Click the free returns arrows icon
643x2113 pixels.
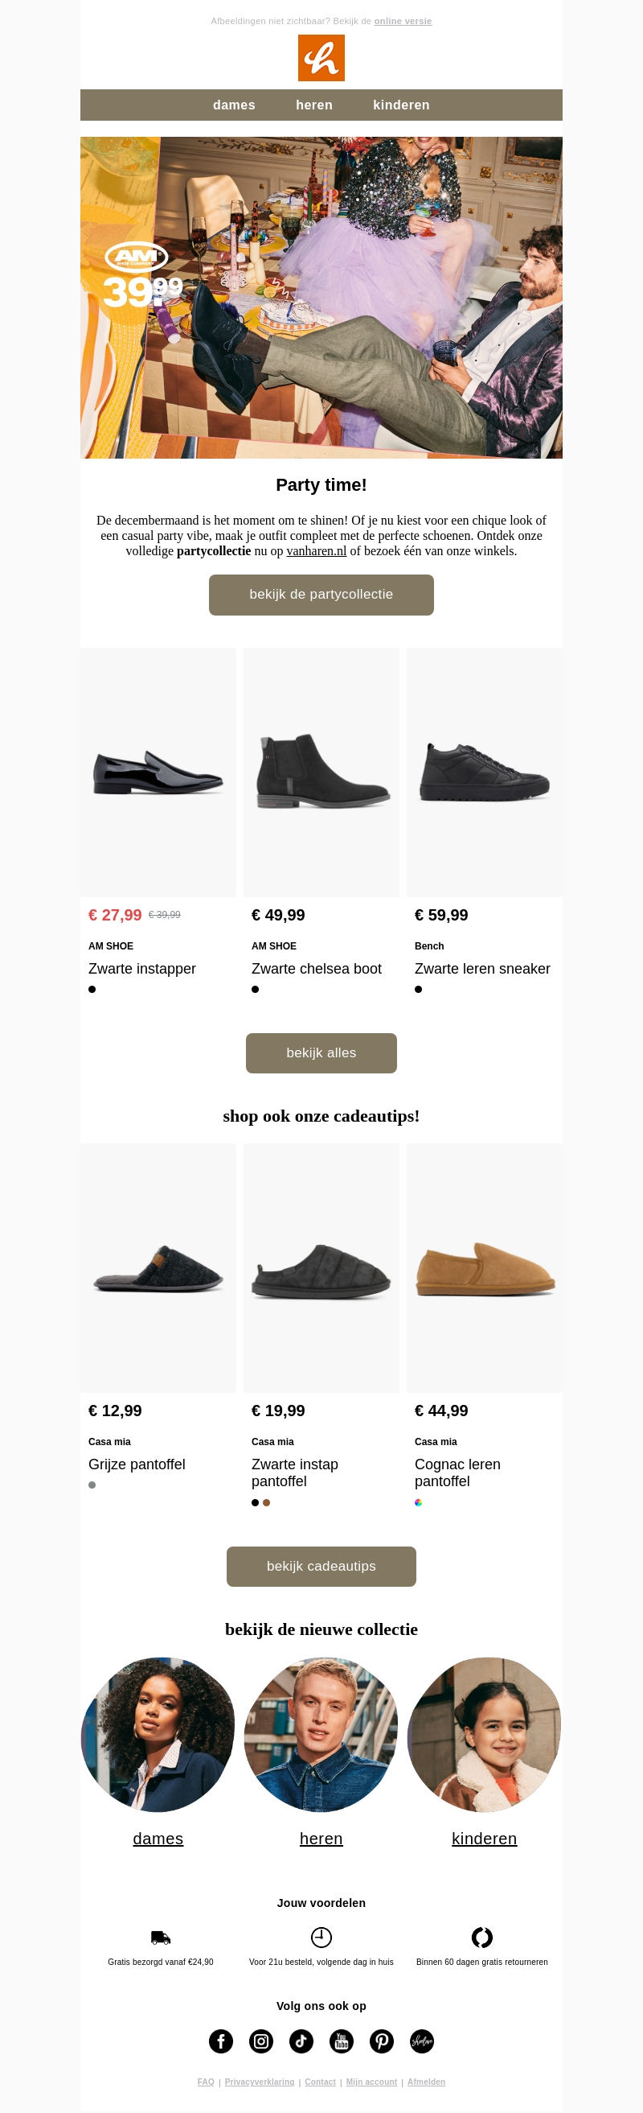481,1938
